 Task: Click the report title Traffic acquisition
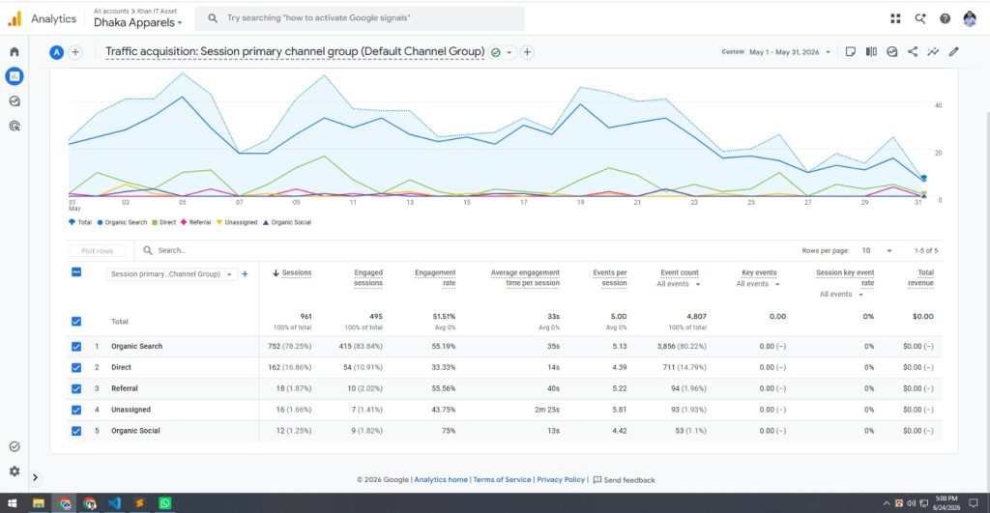coord(295,52)
